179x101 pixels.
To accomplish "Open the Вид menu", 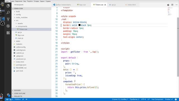I will point(25,1).
